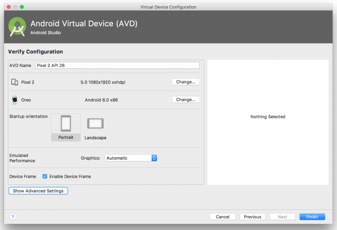337x230 pixels.
Task: Click in the AVD Name text field
Action: 117,65
